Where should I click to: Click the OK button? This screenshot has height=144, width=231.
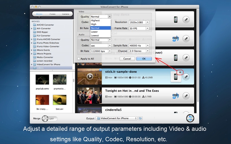144,59
